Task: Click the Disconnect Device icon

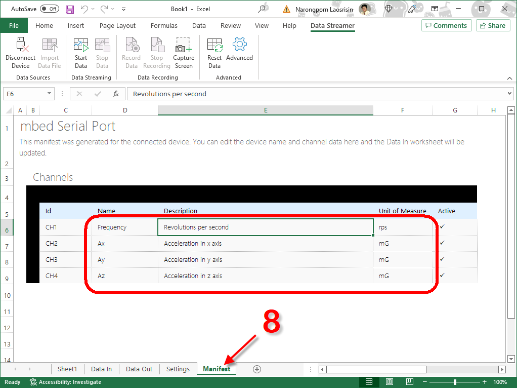Action: pos(21,44)
